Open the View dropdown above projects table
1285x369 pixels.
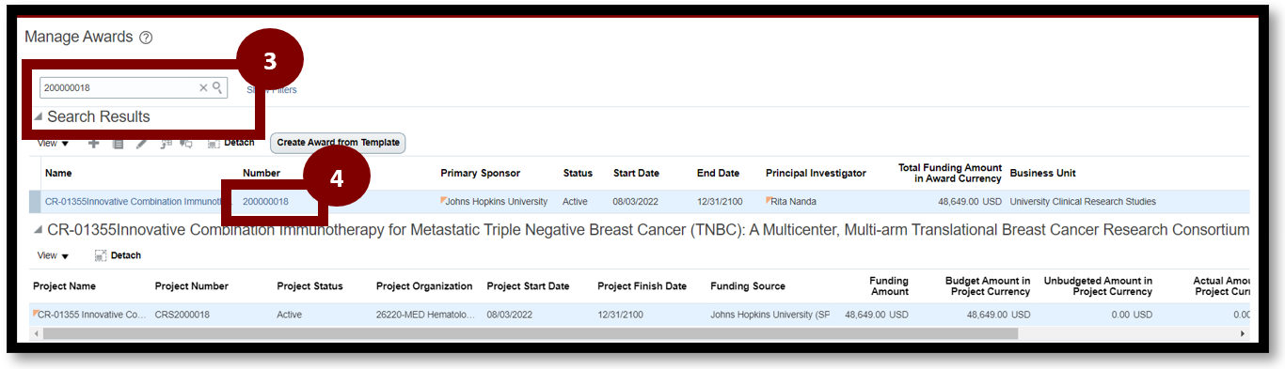pos(53,255)
